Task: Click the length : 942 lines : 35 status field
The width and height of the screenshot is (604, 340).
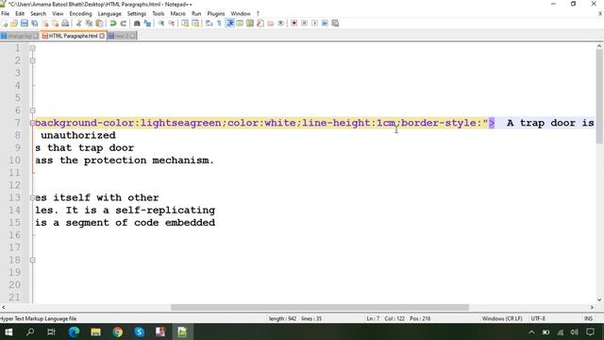Action: [295, 318]
